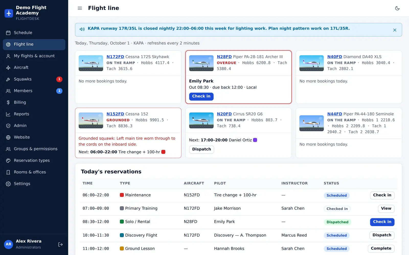This screenshot has height=255, width=409.
Task: Click the Rooms & offices door icon
Action: 8,172
